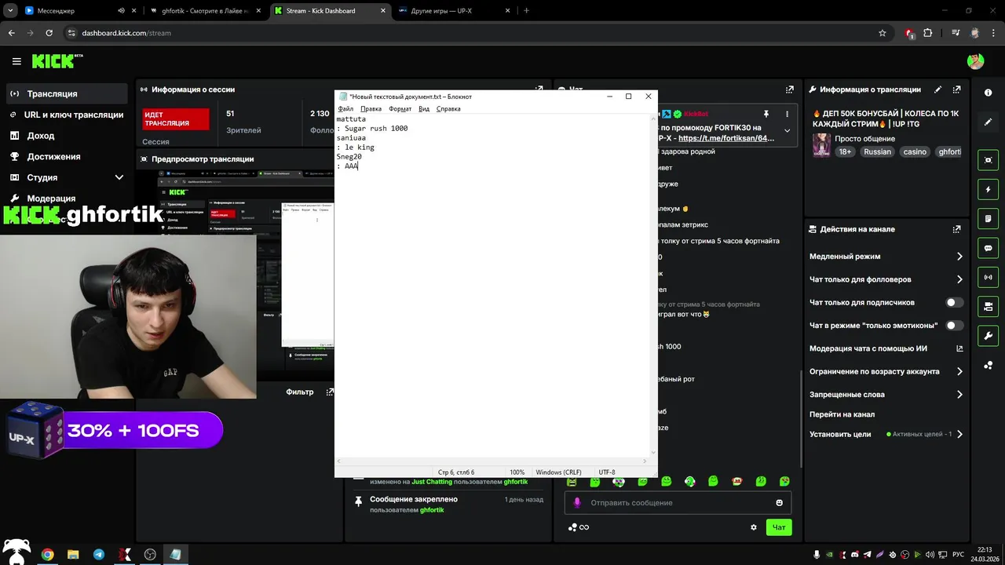This screenshot has height=565, width=1005.
Task: Click the document icon in right rail
Action: 989,218
